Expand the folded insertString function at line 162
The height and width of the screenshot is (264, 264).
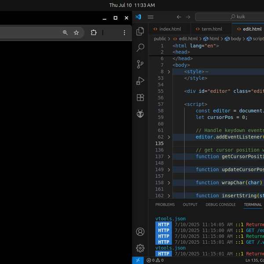(x=169, y=196)
